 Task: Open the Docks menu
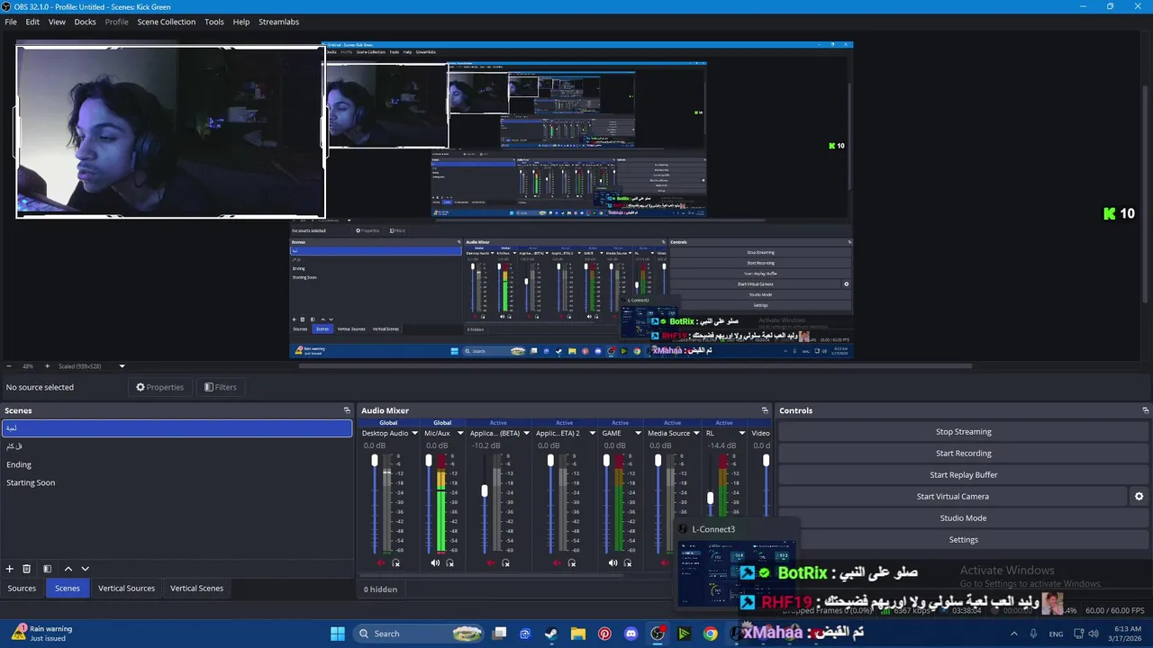tap(85, 22)
